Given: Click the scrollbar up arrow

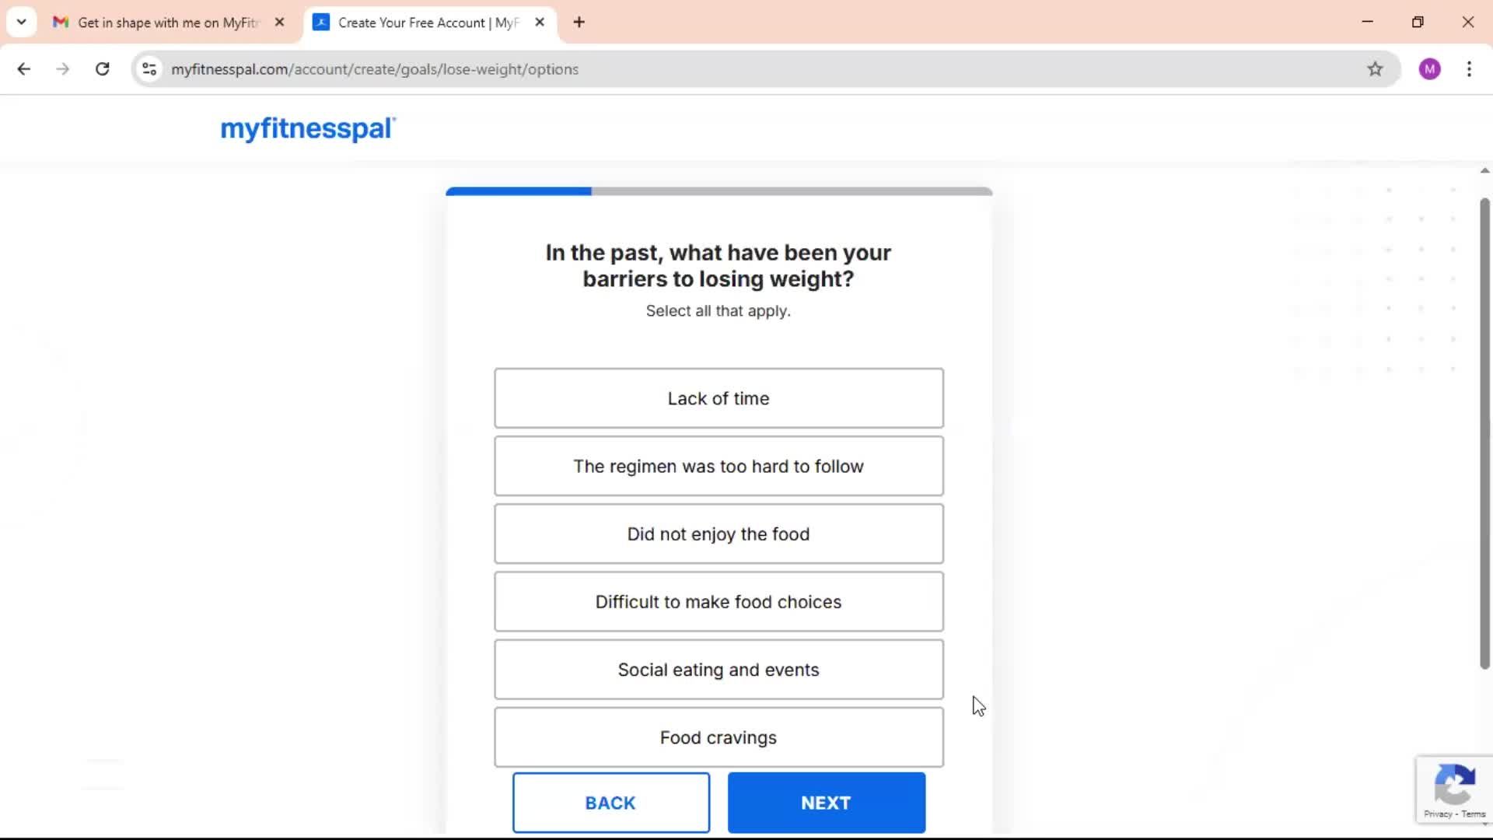Looking at the screenshot, I should point(1484,170).
